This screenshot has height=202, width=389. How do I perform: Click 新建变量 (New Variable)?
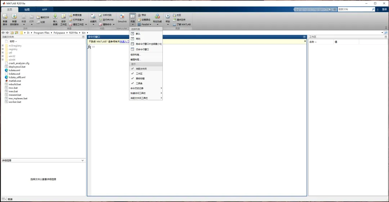pos(75,15)
